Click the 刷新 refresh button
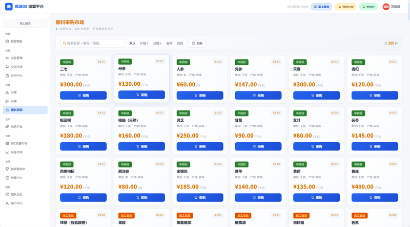The image size is (410, 227). (x=197, y=43)
